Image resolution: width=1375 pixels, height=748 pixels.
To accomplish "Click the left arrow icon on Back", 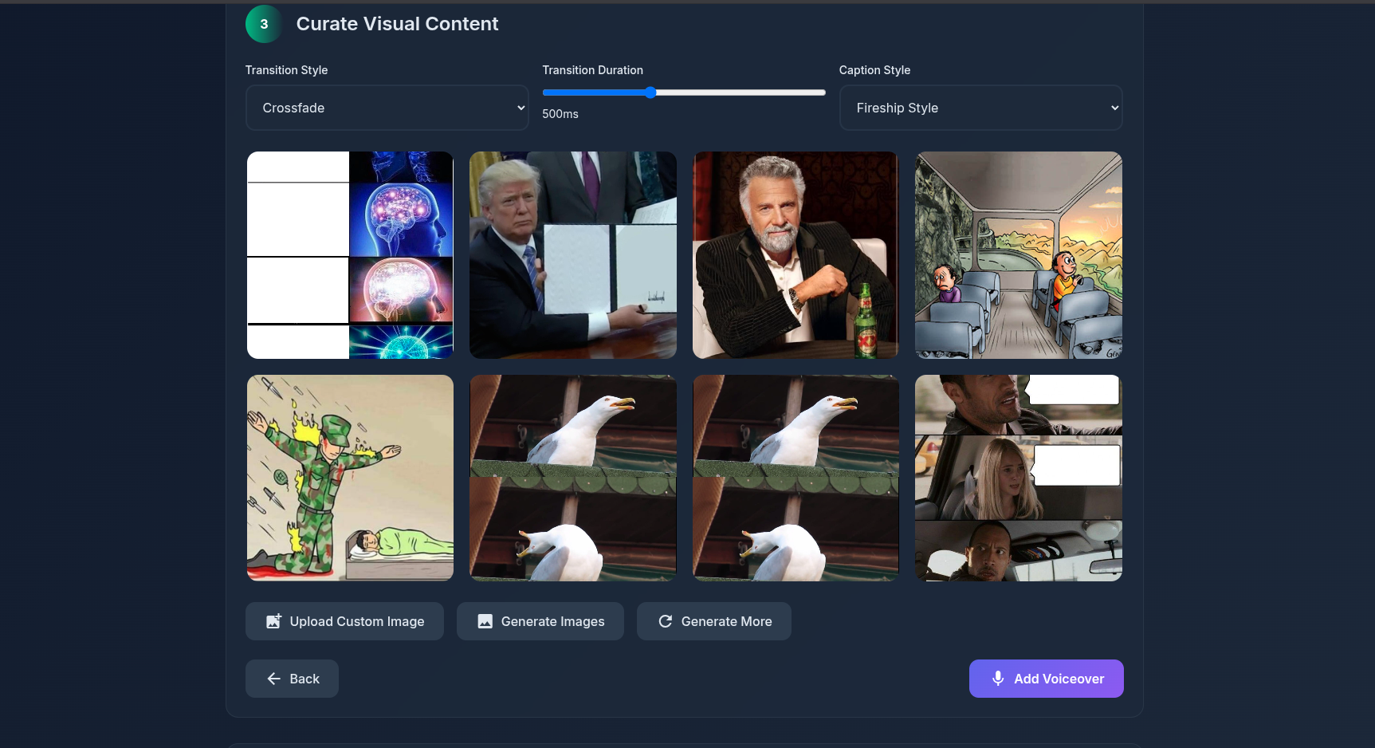I will tap(274, 679).
